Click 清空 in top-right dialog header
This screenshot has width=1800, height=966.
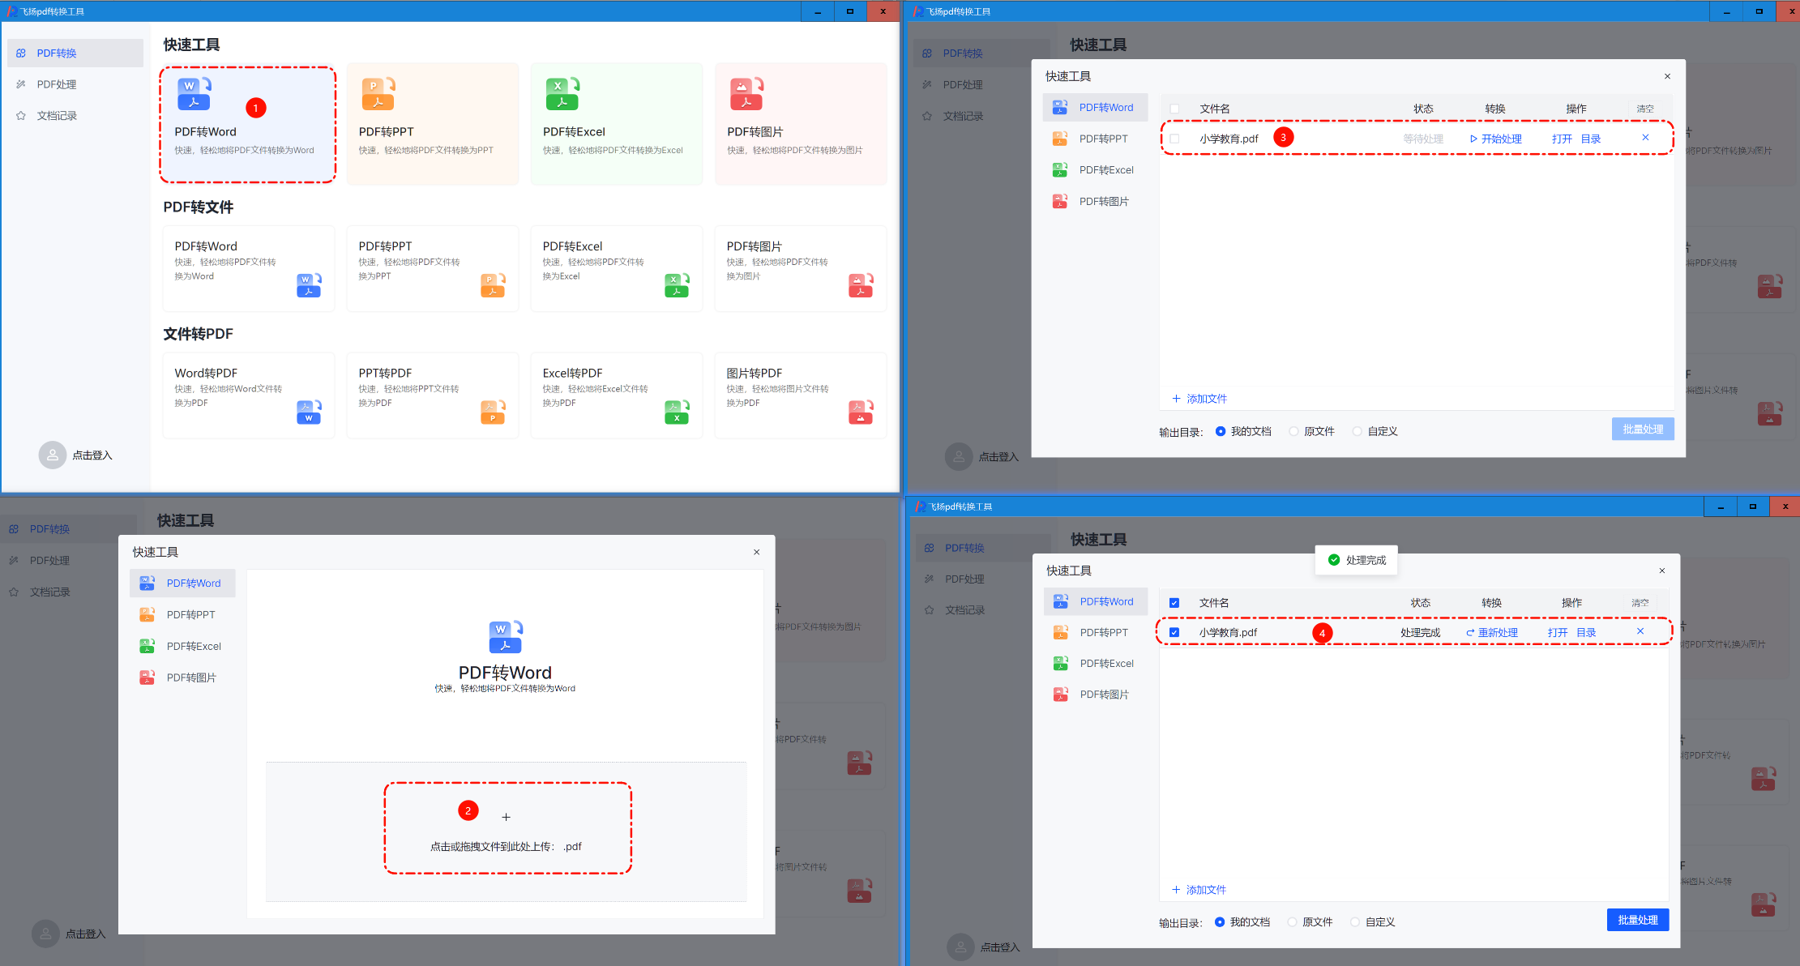coord(1645,109)
